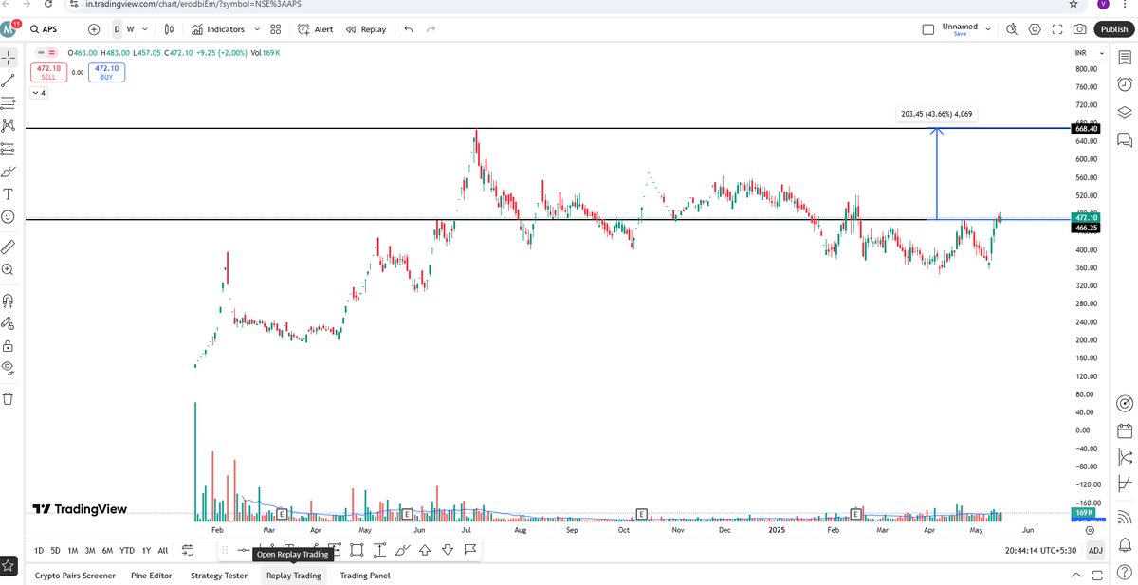Open the object tree layers panel

tap(1125, 112)
